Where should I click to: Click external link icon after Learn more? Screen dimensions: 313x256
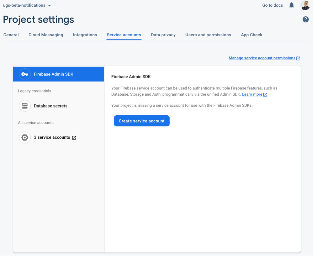265,94
